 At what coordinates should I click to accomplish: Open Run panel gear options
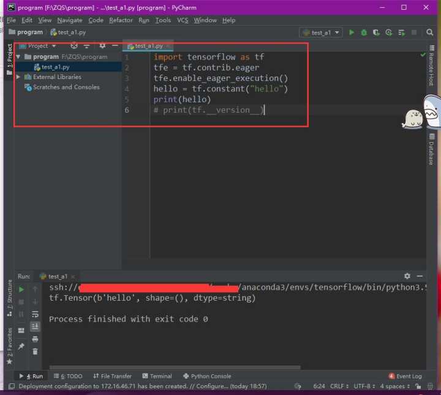coord(407,276)
